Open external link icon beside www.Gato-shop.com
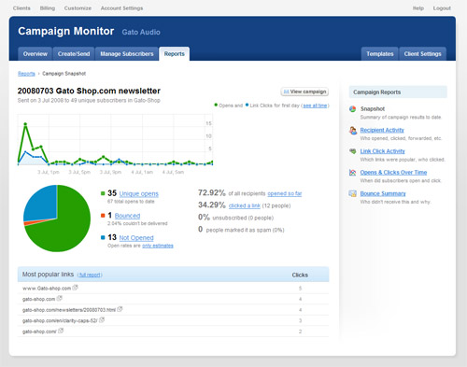The image size is (467, 367). coord(75,288)
